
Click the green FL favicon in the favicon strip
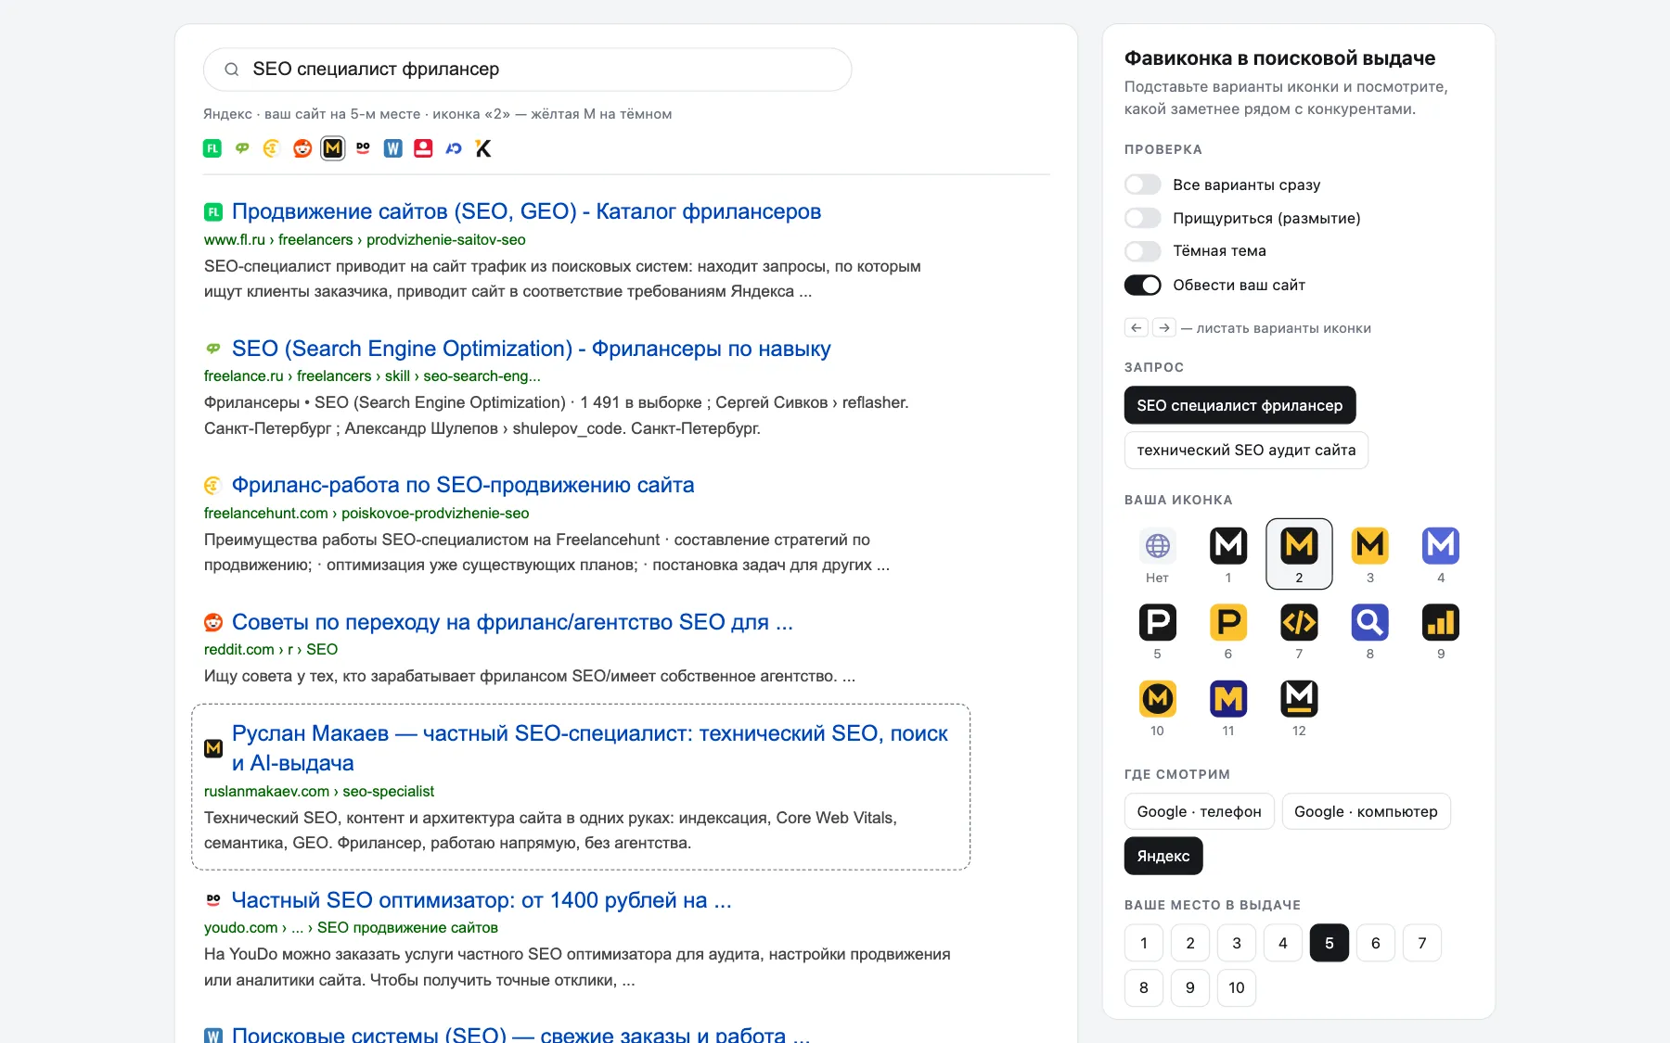tap(212, 148)
